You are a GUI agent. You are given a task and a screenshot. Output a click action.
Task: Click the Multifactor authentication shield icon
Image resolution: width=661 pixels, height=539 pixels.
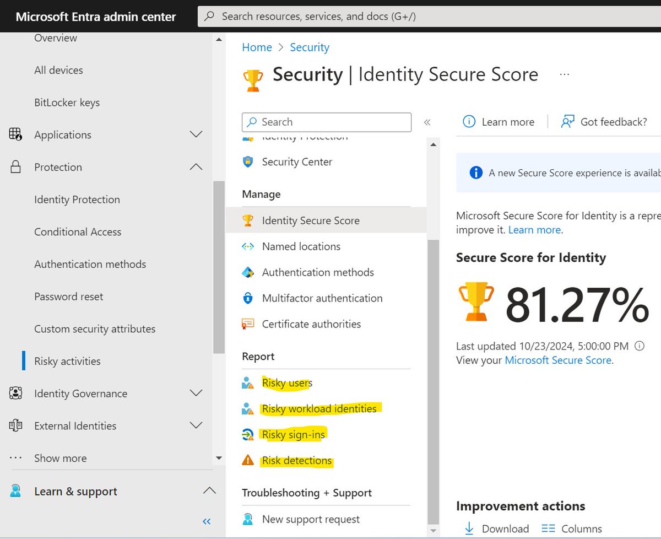click(248, 298)
